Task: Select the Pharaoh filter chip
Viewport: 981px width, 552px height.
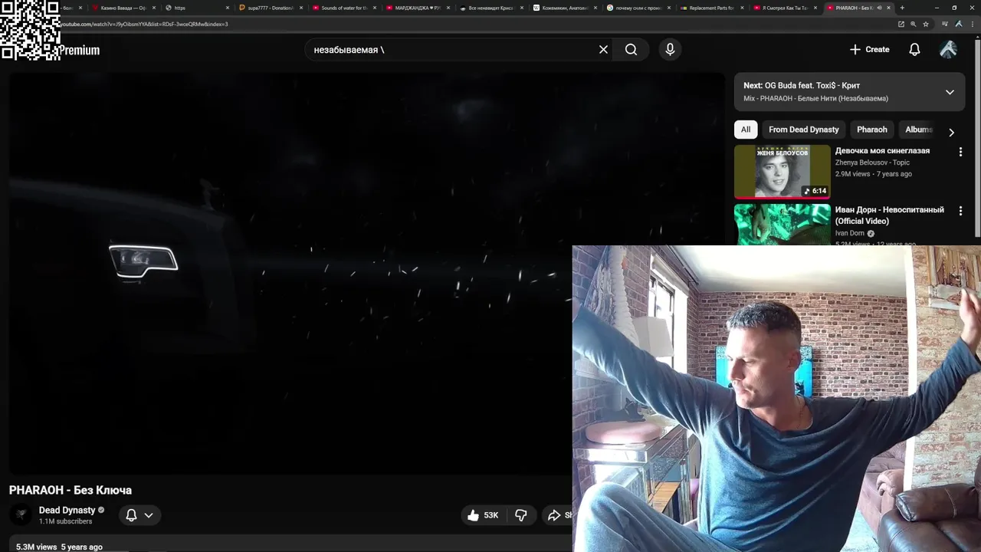Action: [x=871, y=130]
